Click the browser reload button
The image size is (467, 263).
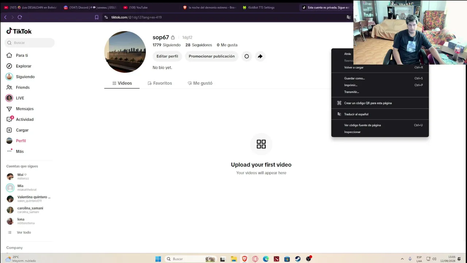point(20,17)
